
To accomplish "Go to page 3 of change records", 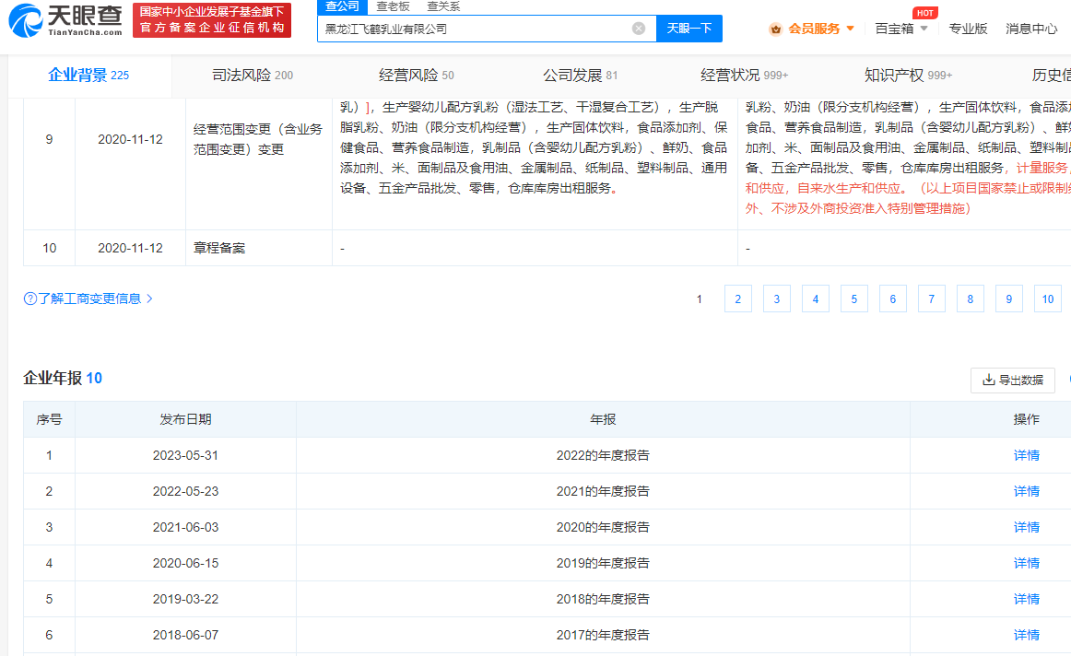I will pos(777,299).
